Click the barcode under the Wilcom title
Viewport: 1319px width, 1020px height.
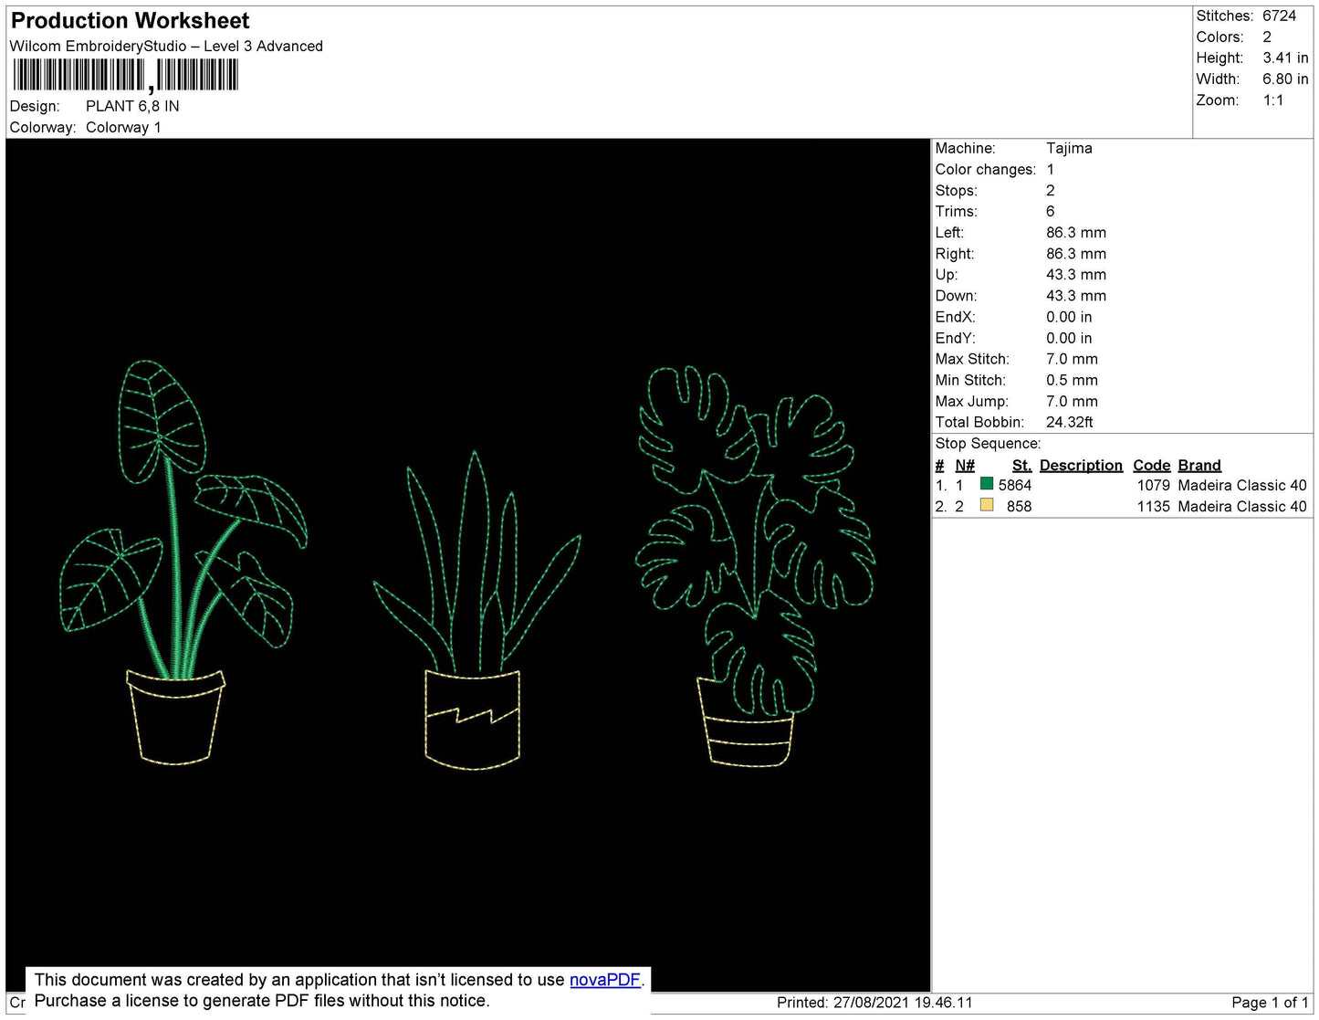coord(125,75)
